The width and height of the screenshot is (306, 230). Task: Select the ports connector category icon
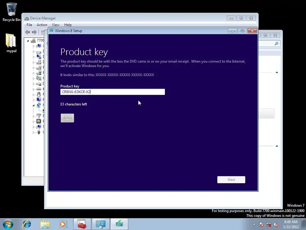pyautogui.click(x=39, y=116)
